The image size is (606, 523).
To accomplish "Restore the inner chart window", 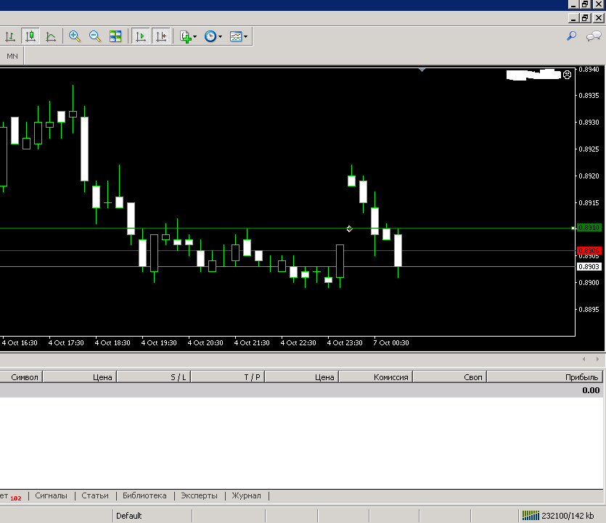I will click(586, 17).
